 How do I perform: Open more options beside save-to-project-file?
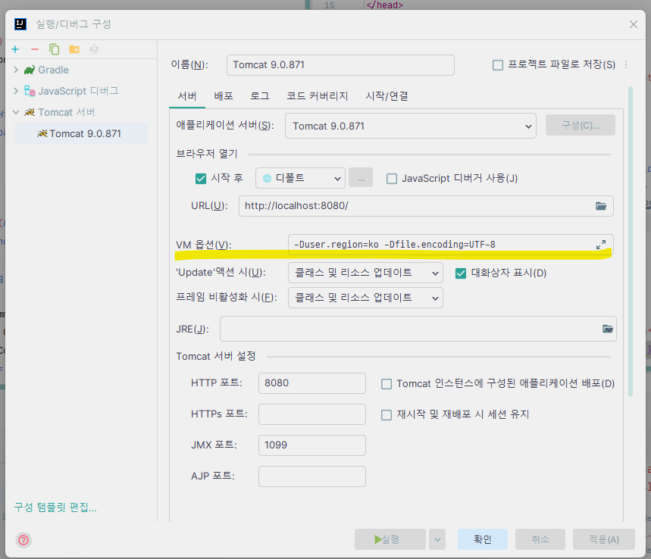(626, 64)
